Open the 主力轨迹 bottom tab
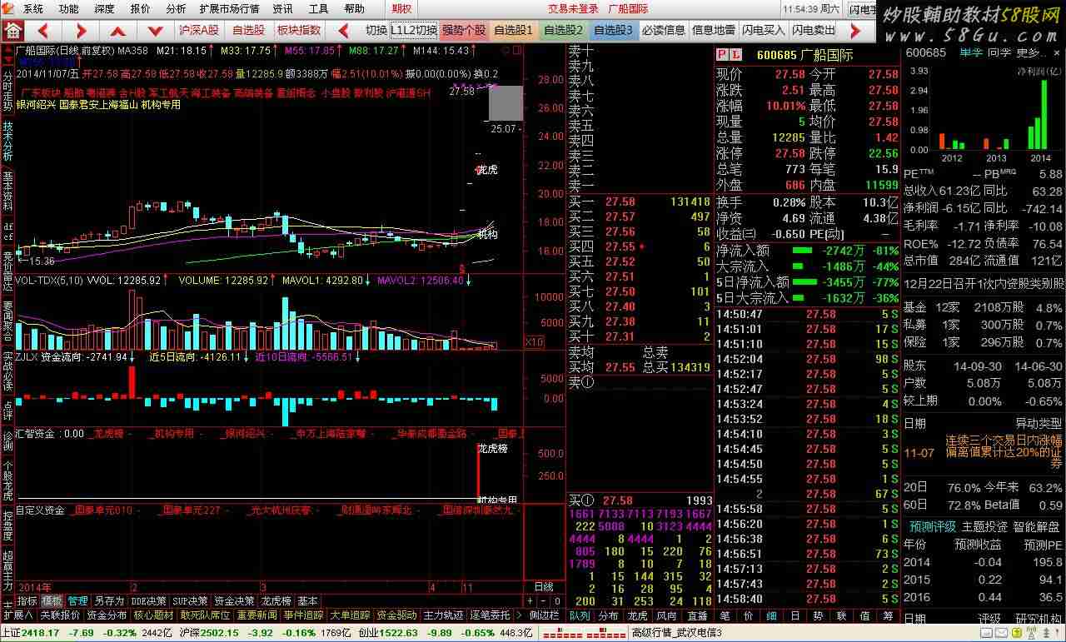The height and width of the screenshot is (642, 1066). (x=443, y=615)
